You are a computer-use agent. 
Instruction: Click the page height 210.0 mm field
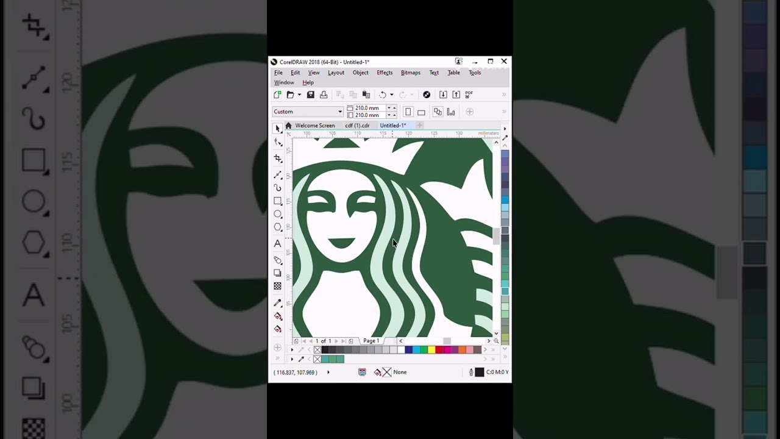click(x=371, y=115)
